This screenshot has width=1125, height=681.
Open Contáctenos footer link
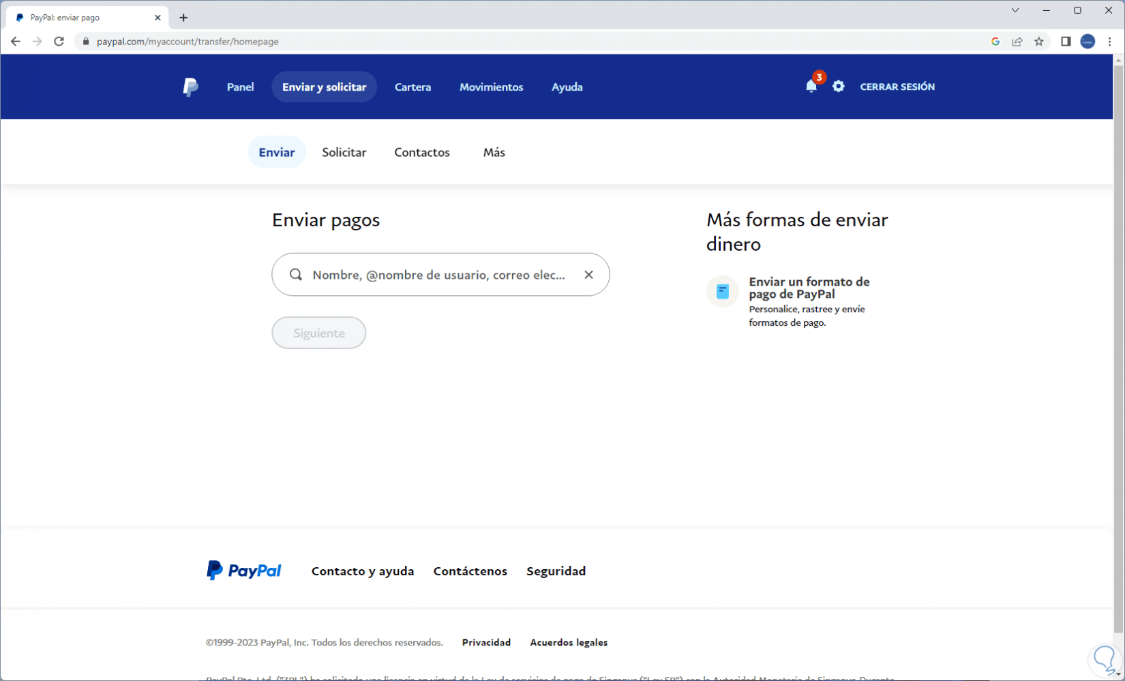coord(470,571)
